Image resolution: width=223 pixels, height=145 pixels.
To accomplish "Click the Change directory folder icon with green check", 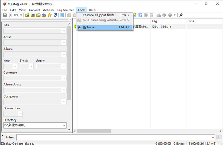I will click(27, 15).
